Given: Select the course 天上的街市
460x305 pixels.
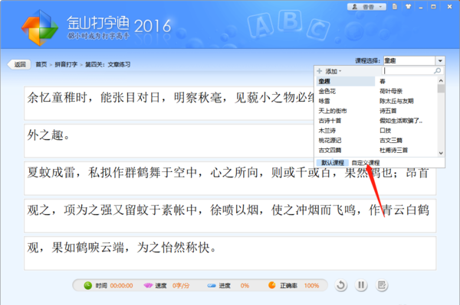Looking at the screenshot, I should point(333,111).
